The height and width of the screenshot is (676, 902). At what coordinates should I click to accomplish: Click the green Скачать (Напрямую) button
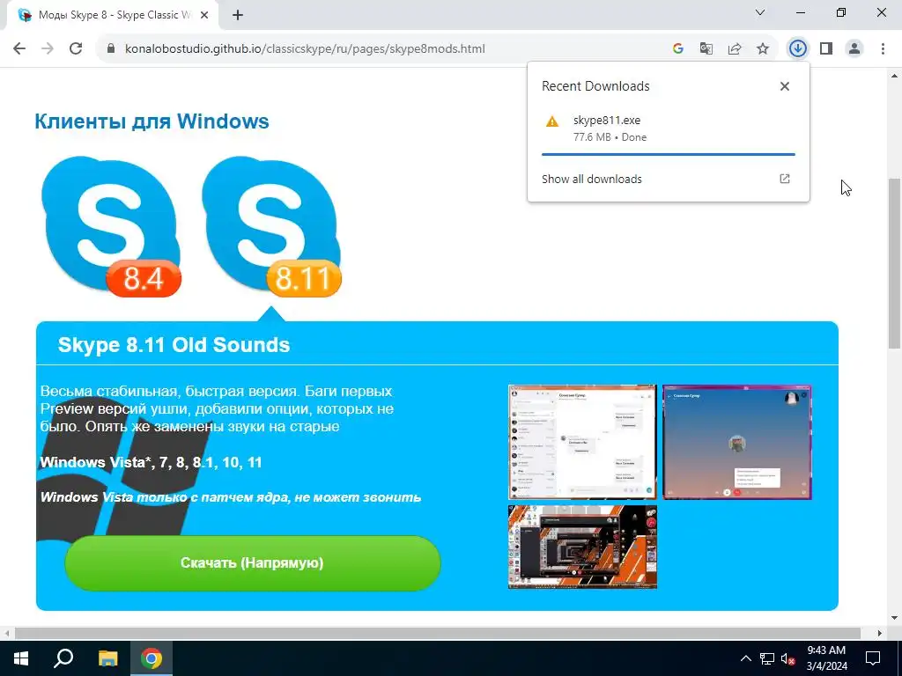click(x=253, y=562)
